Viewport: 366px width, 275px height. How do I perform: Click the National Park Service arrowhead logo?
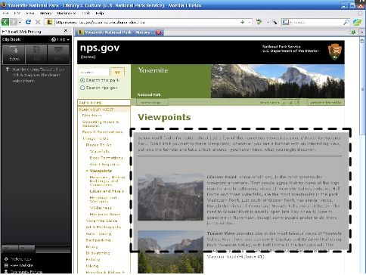pyautogui.click(x=334, y=51)
